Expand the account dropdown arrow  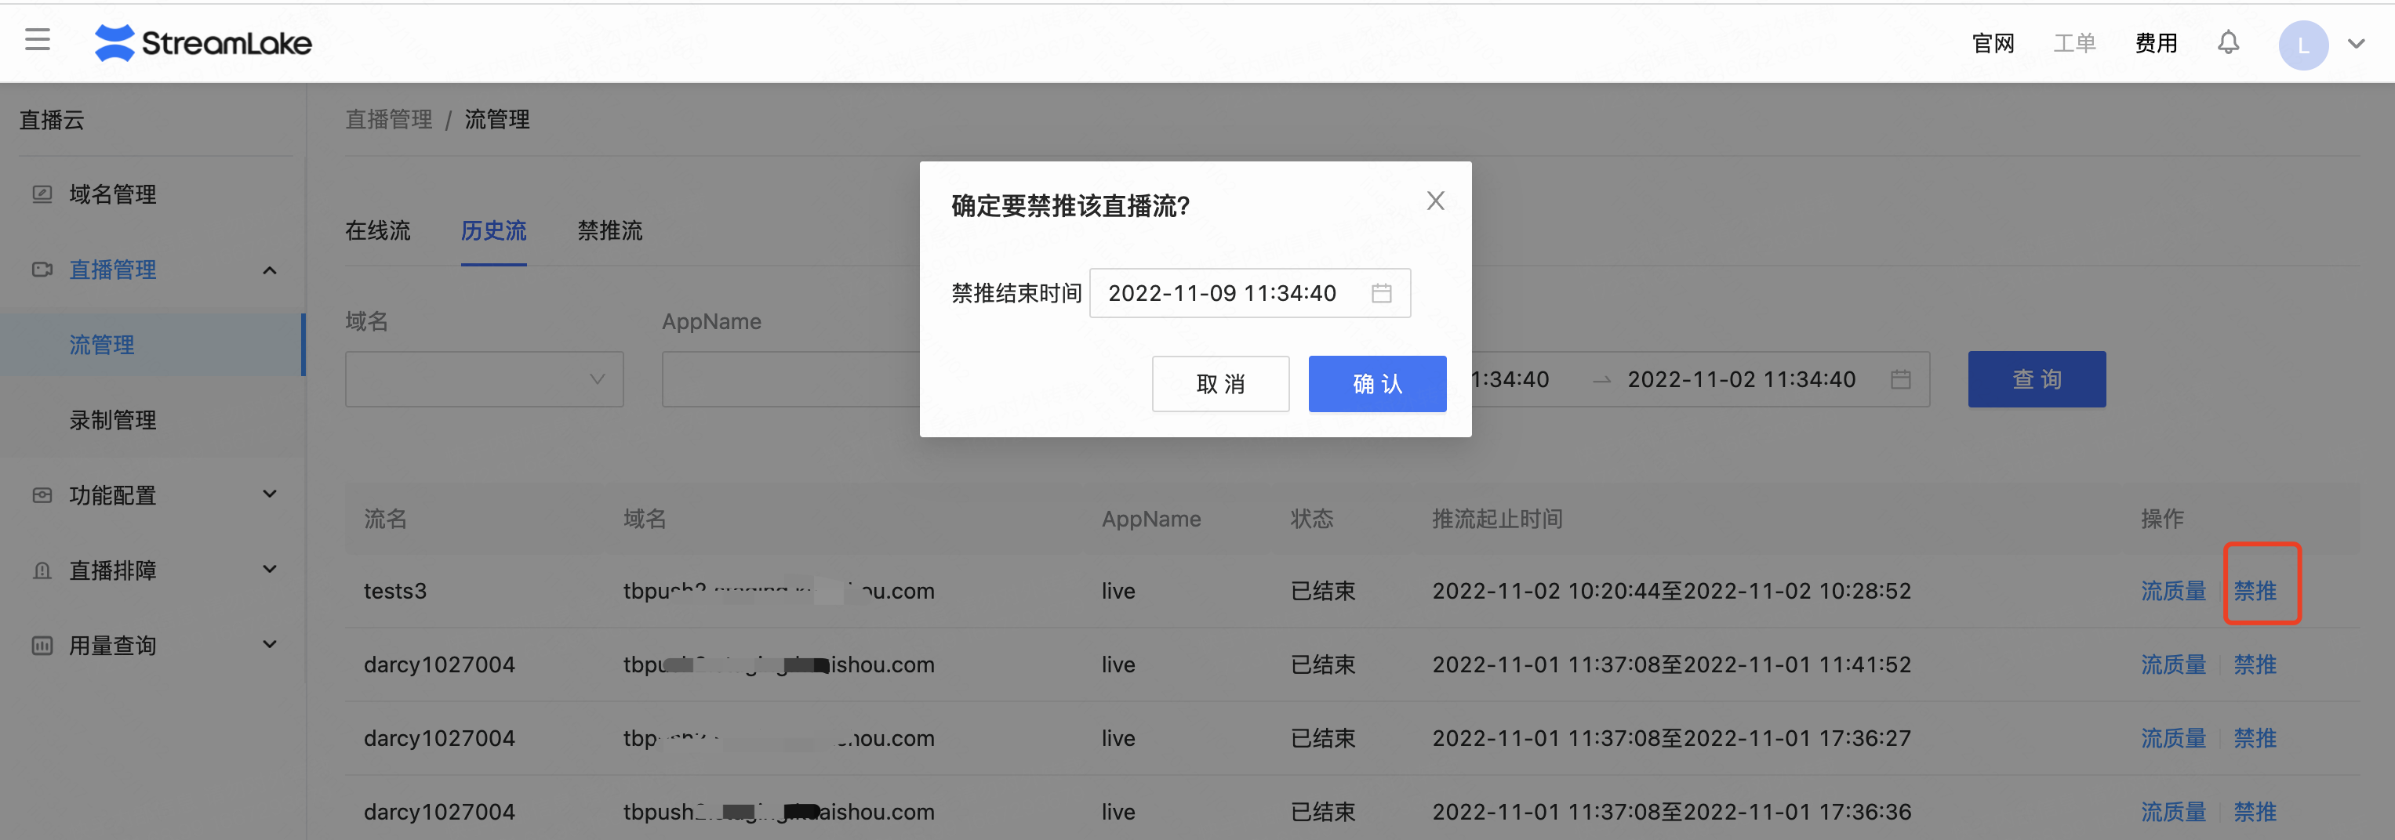point(2356,44)
